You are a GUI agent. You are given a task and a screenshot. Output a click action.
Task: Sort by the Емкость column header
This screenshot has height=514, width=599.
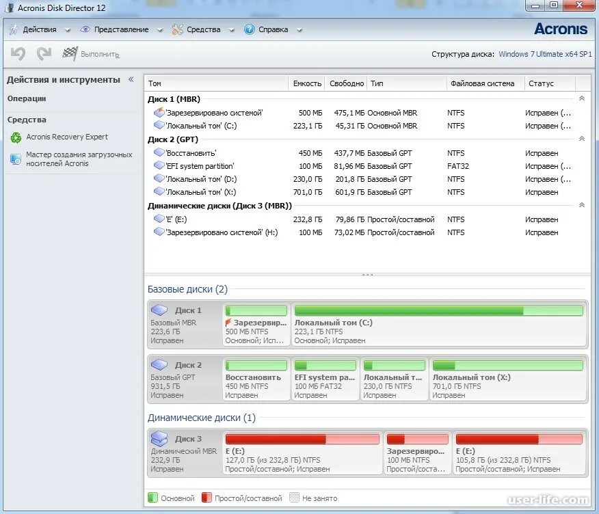307,83
